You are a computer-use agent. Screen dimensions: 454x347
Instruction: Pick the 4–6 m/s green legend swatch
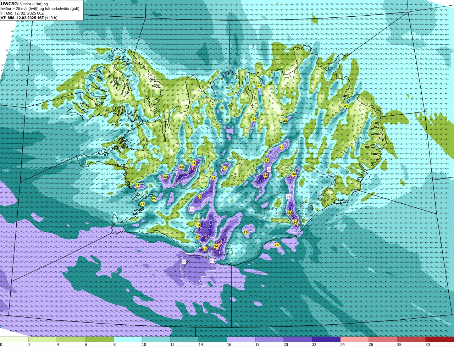pos(71,340)
